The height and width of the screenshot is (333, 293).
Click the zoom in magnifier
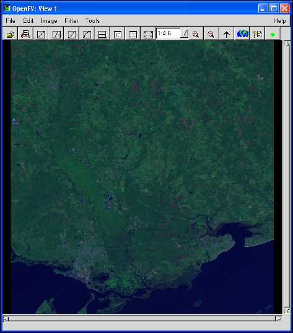196,34
